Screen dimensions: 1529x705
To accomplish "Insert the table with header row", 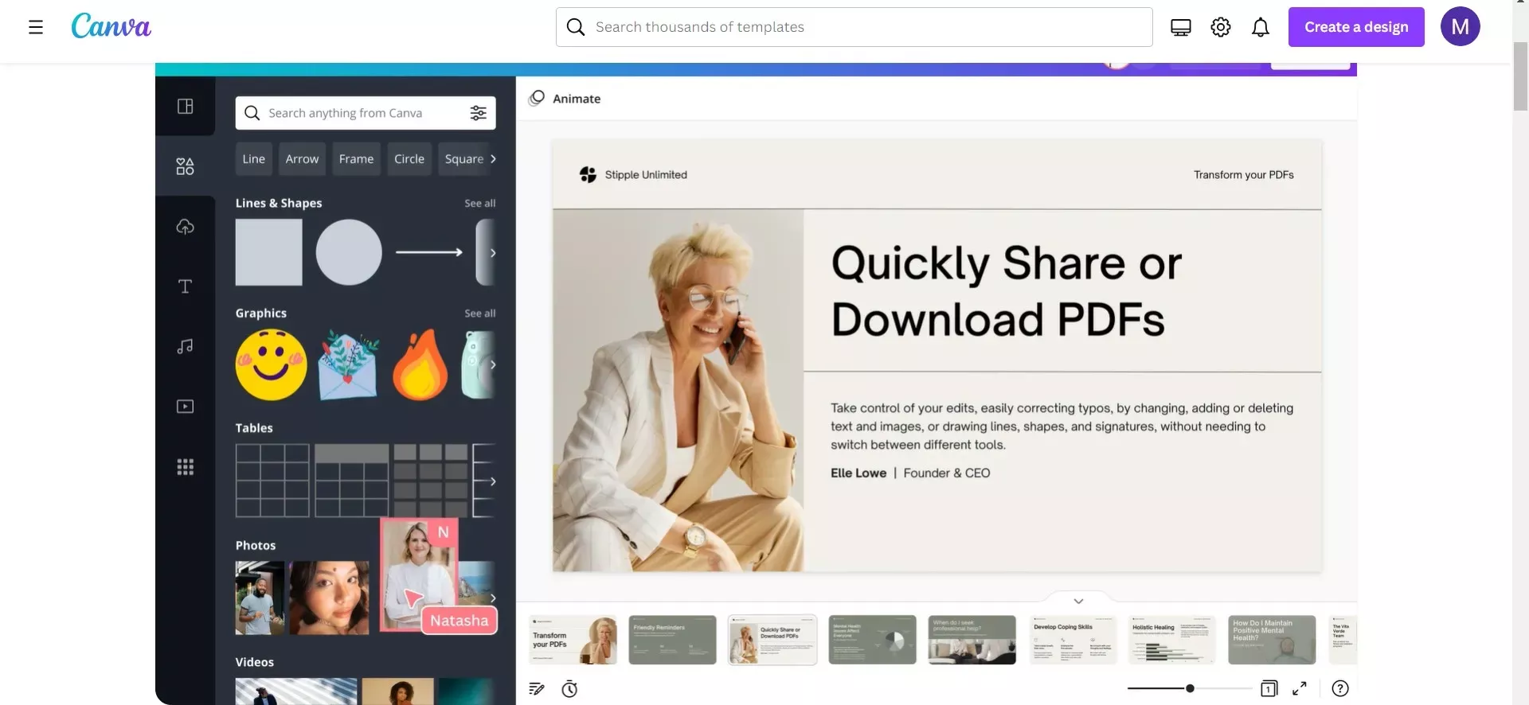I will pos(351,481).
